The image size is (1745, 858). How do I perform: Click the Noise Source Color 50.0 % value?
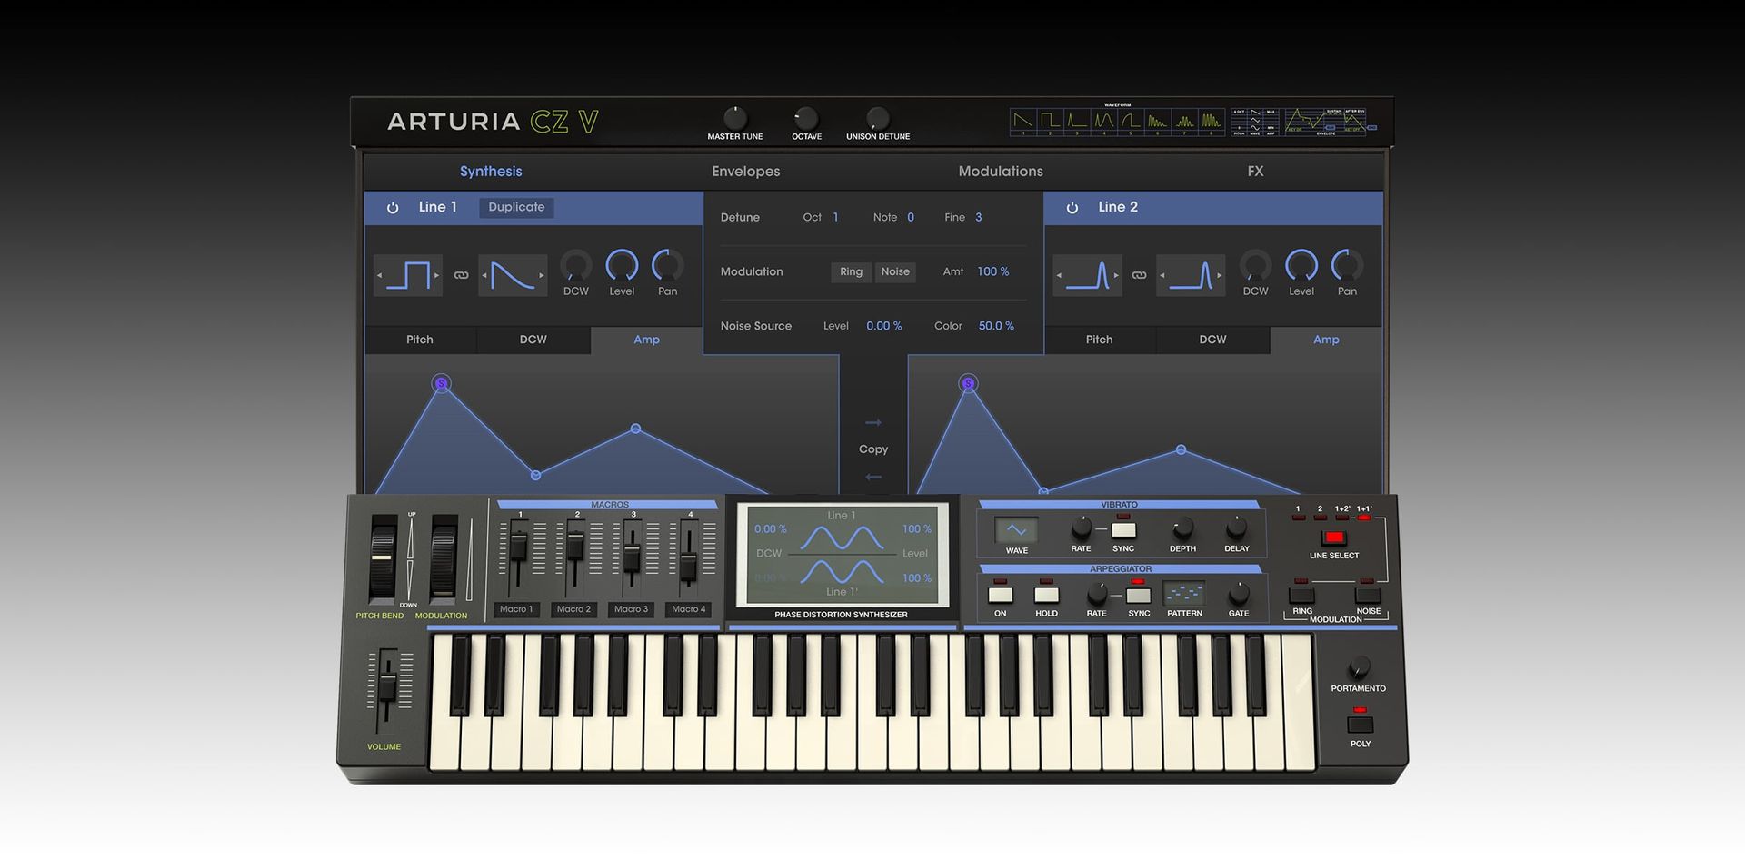point(996,326)
